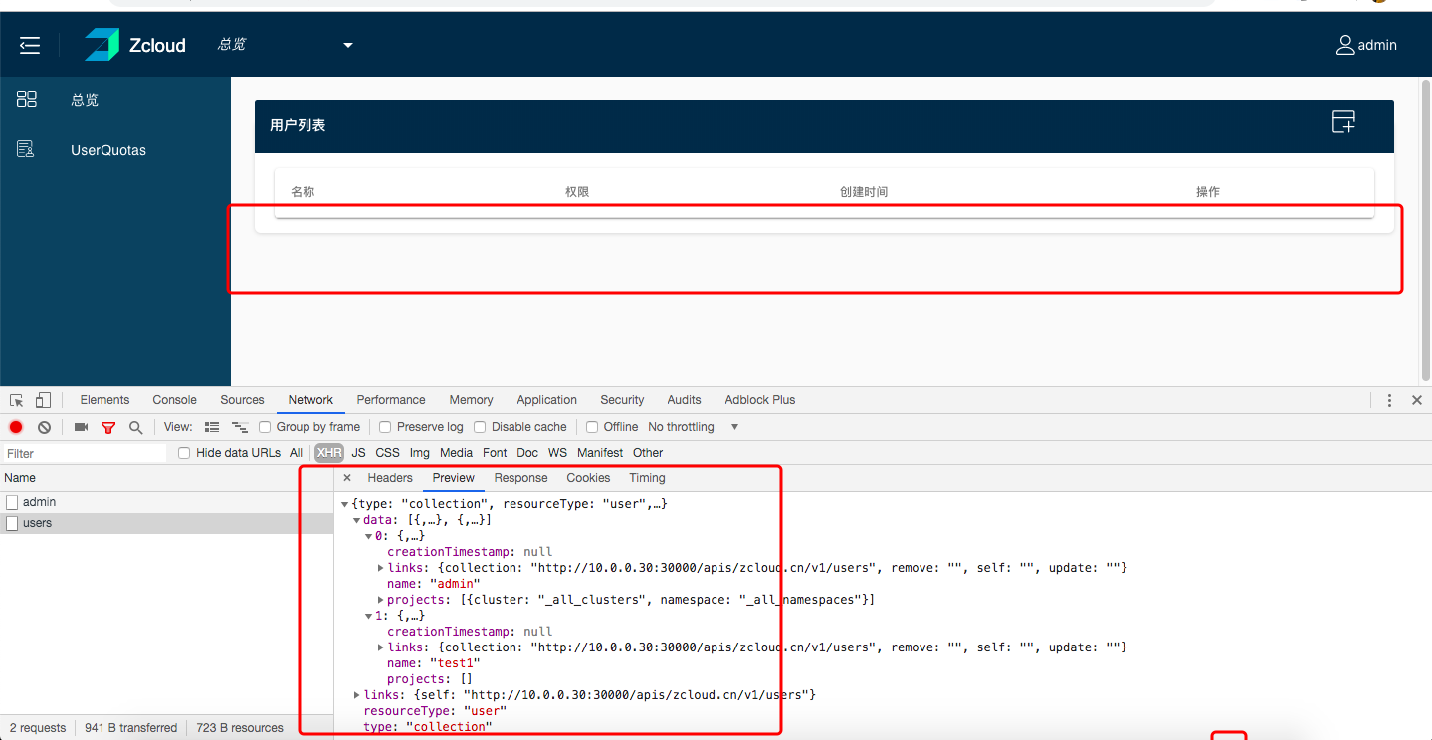1432x740 pixels.
Task: Open the Timing tab of request
Action: coord(647,478)
